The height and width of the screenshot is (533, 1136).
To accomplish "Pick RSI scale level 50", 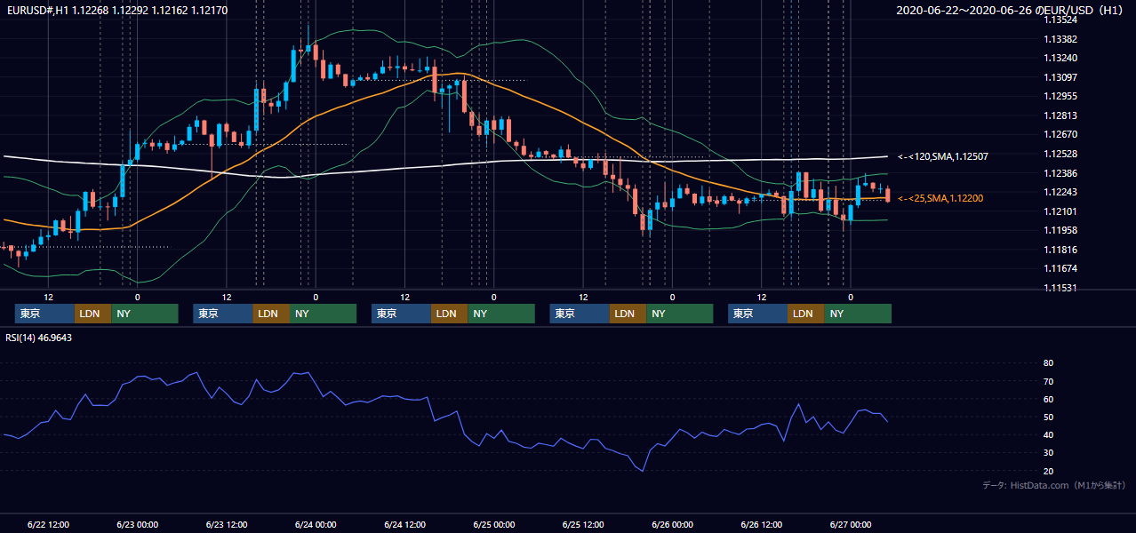I will (x=1048, y=417).
